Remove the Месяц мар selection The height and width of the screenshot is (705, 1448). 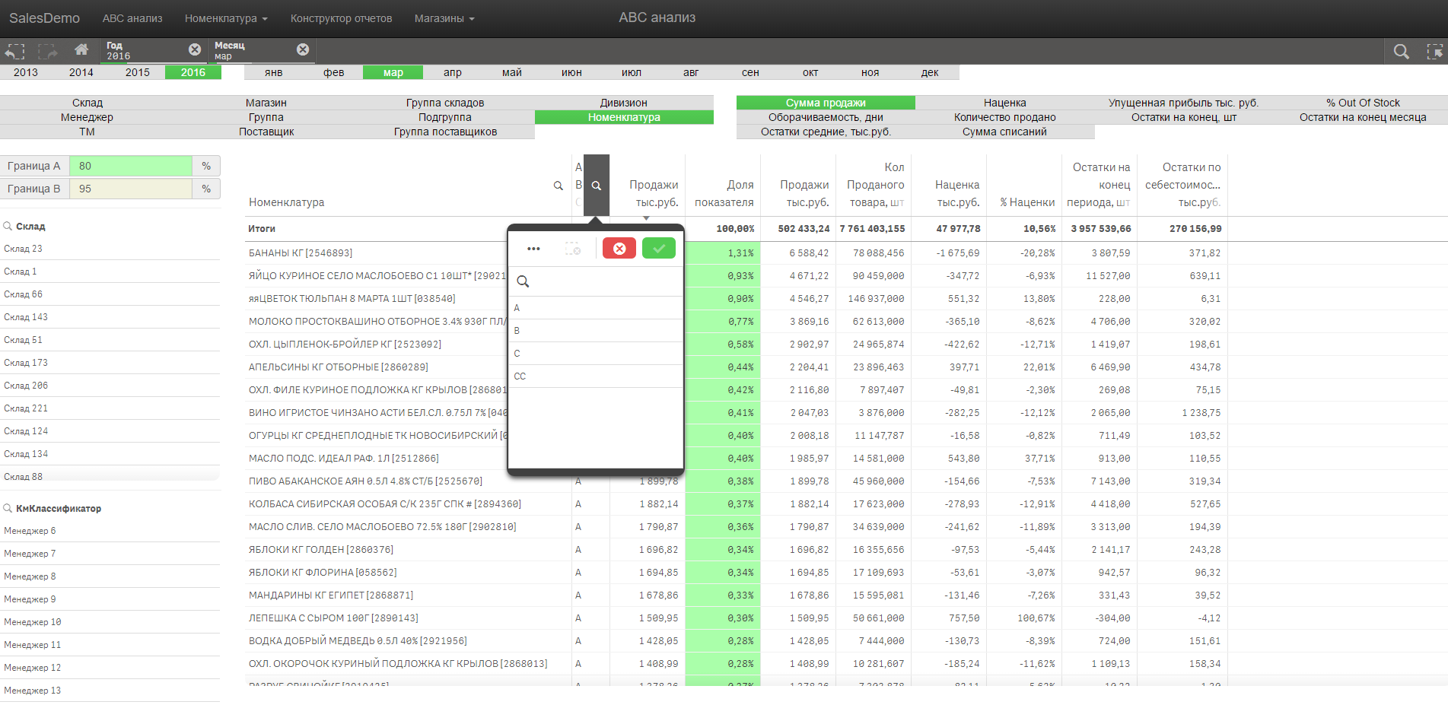click(x=303, y=49)
